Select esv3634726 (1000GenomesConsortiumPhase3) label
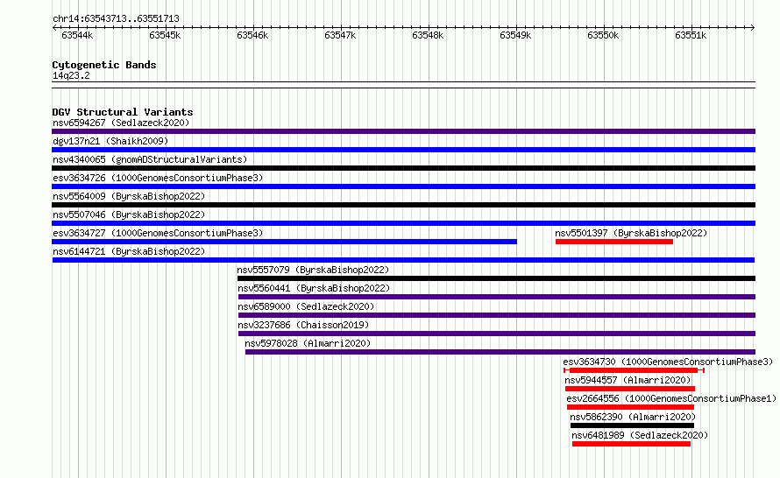 [x=158, y=178]
